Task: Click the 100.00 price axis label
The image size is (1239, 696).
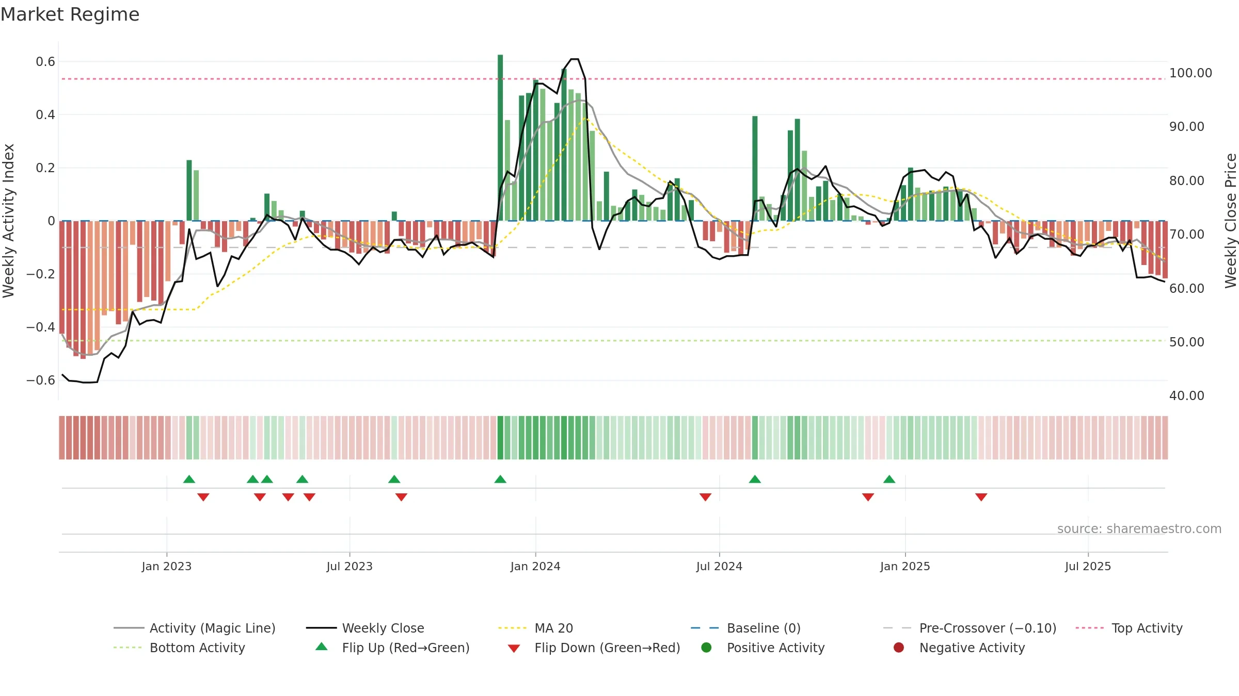Action: [1190, 73]
